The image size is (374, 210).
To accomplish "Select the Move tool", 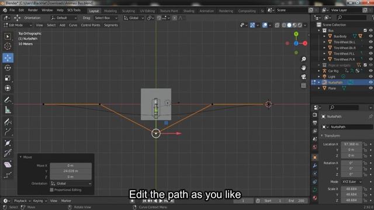I will point(8,58).
